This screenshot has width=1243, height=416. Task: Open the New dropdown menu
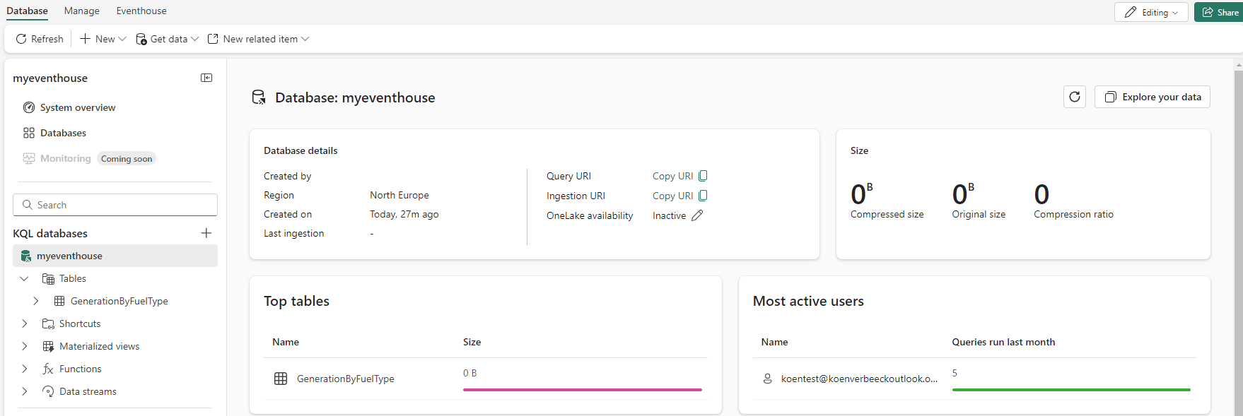103,39
